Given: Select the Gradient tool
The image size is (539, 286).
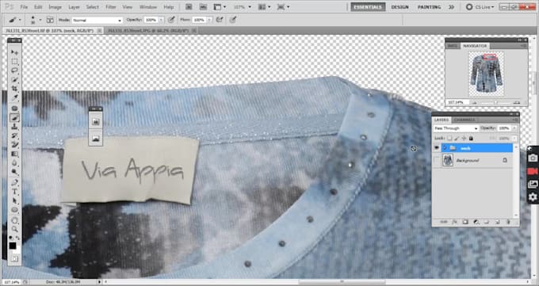Looking at the screenshot, I should [14, 154].
